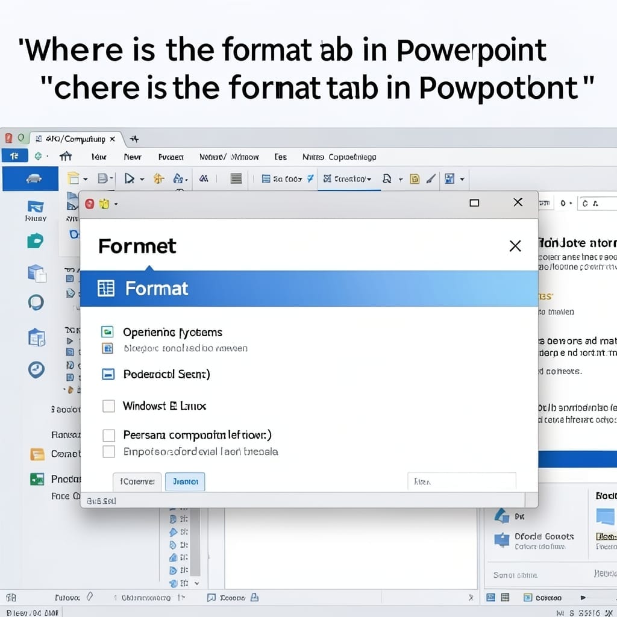Click the blue picture icon in the toolbar
The image size is (617, 617).
tap(449, 179)
